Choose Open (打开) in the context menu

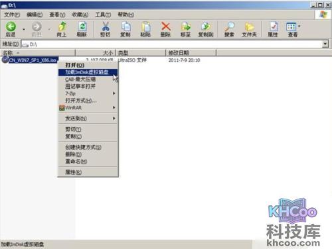[88, 65]
